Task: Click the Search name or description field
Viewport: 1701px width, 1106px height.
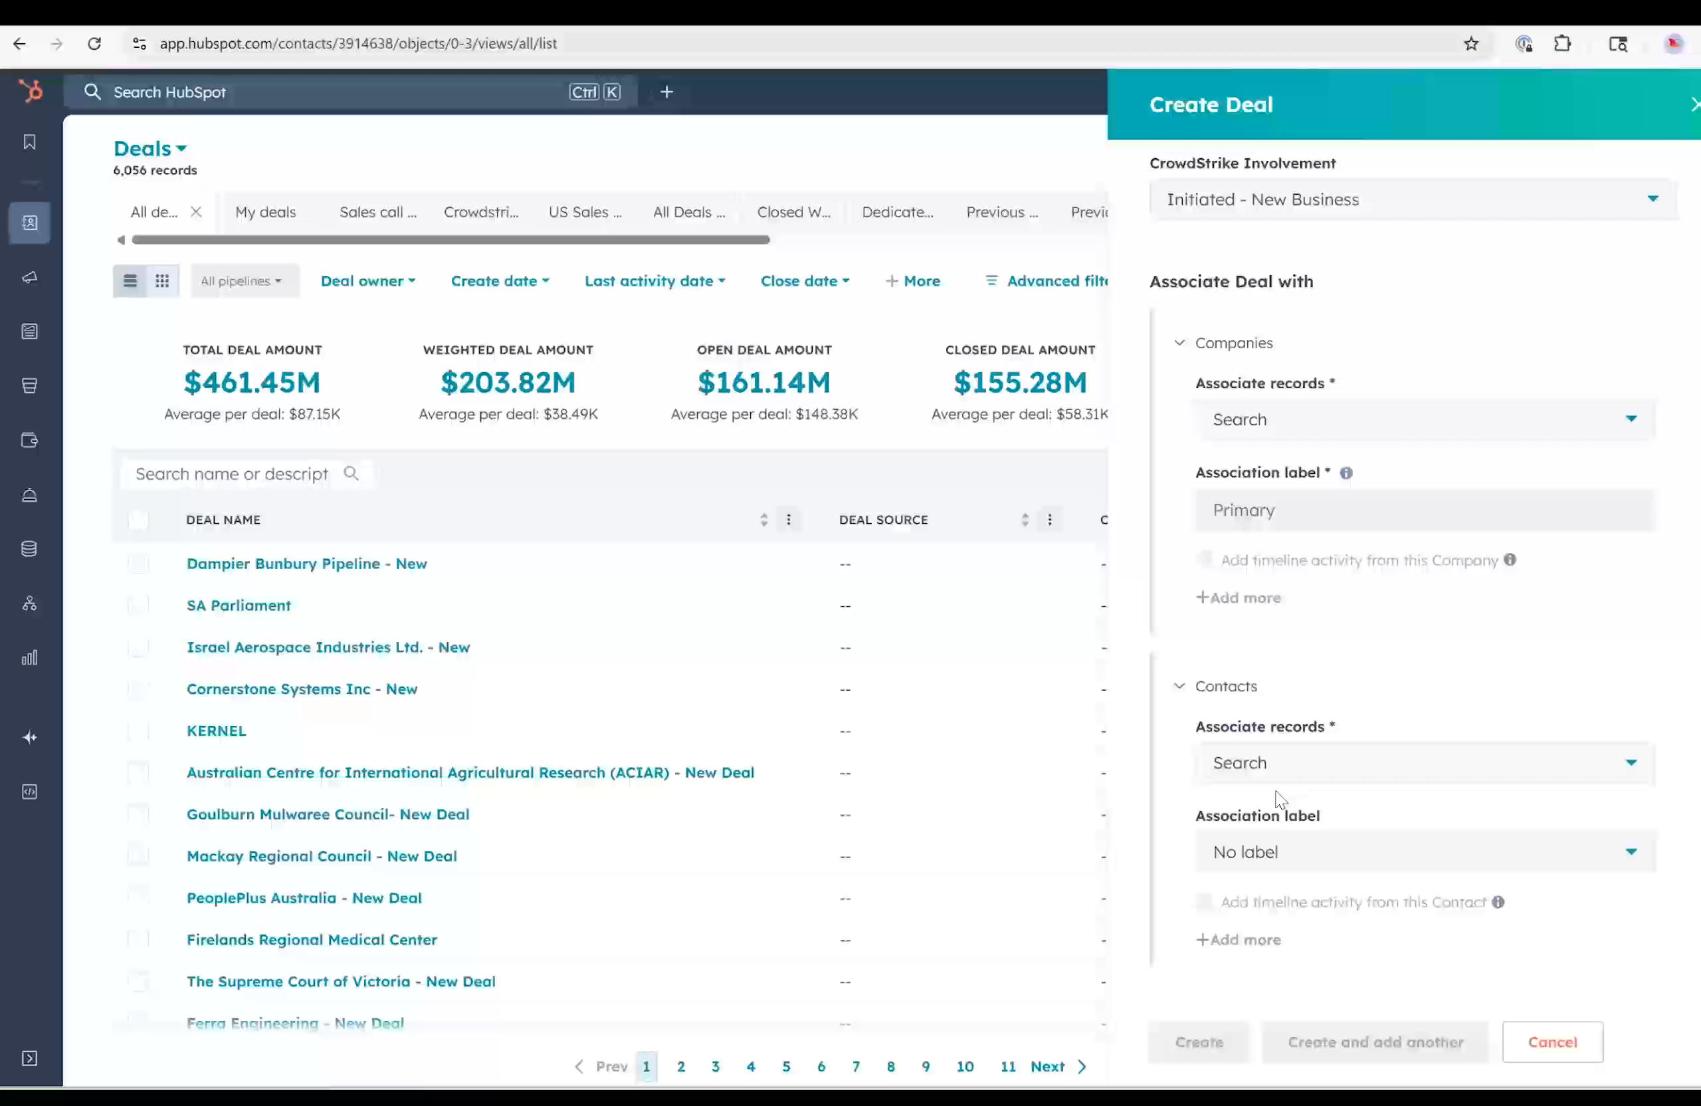Action: pos(236,473)
